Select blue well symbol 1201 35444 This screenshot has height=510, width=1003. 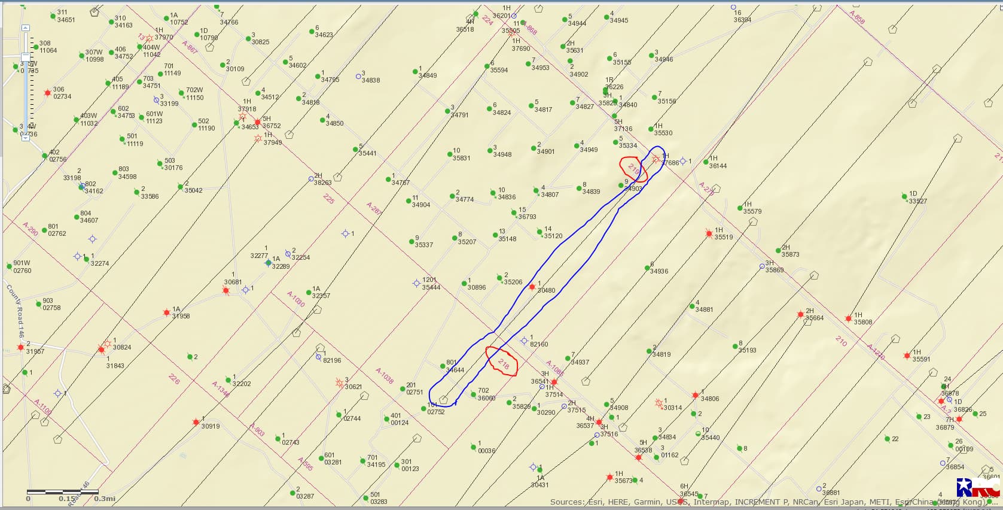tap(417, 283)
